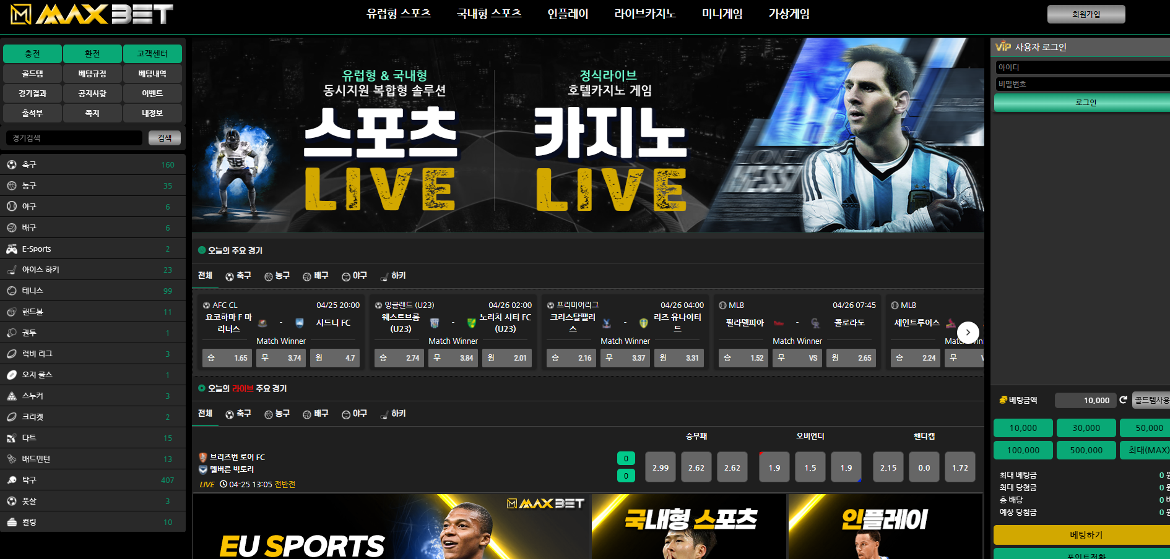Click the basketball icon beside 농구 in the sidebar
This screenshot has width=1170, height=559.
click(x=12, y=186)
